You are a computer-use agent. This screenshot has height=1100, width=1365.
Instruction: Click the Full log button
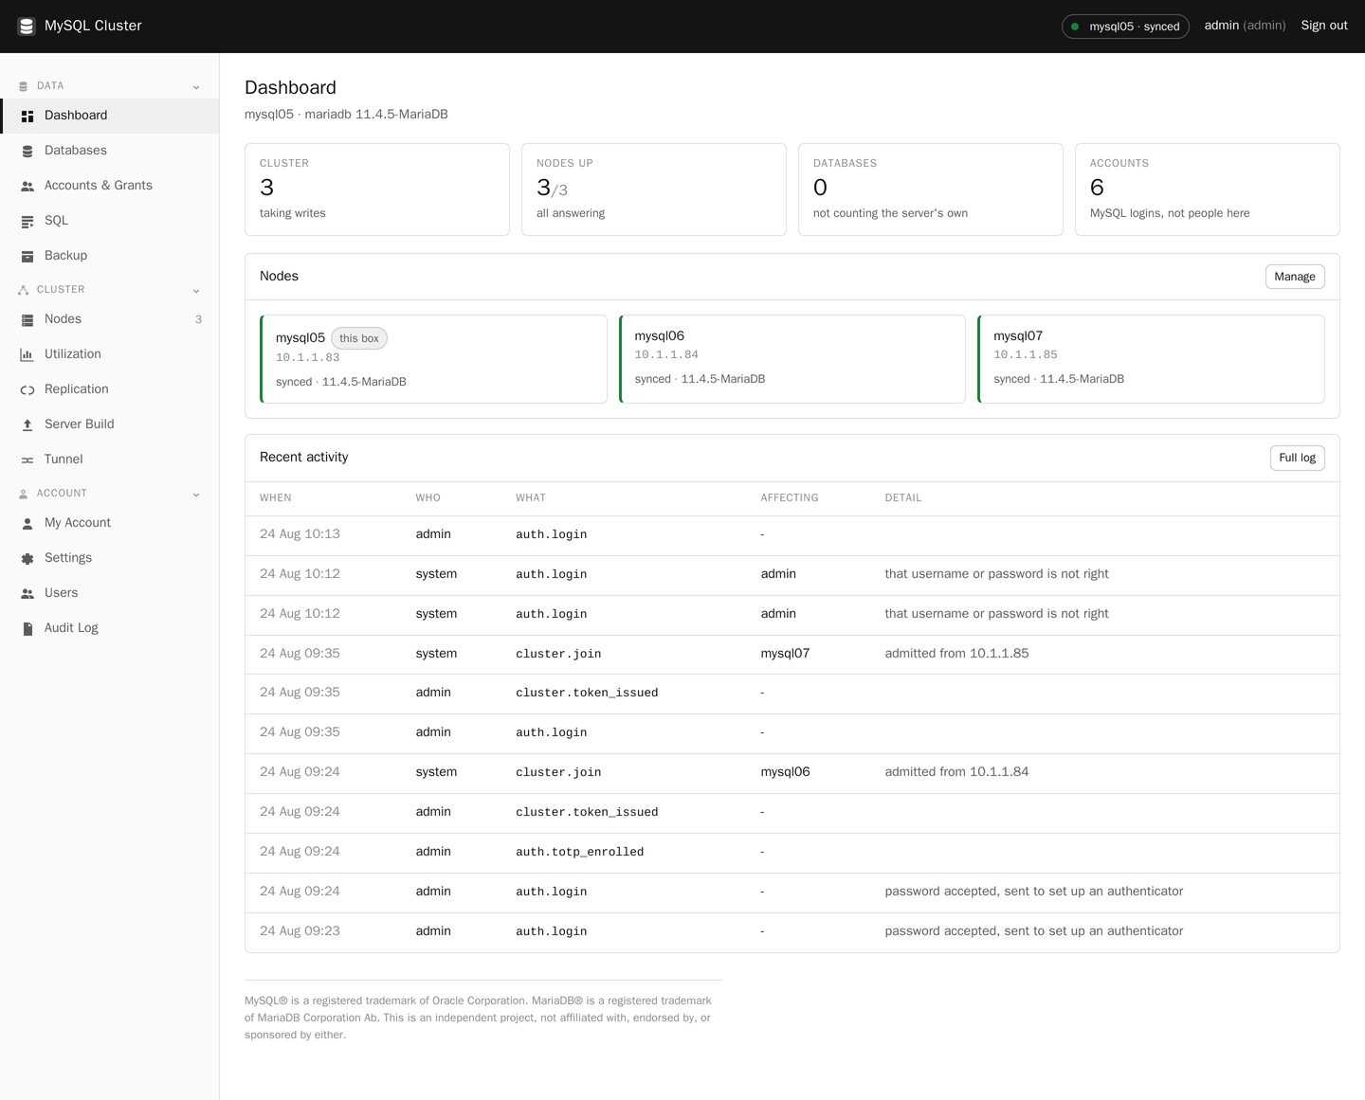tap(1297, 458)
